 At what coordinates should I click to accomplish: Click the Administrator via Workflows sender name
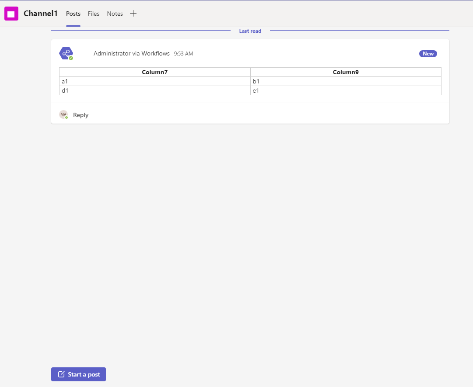(x=132, y=53)
